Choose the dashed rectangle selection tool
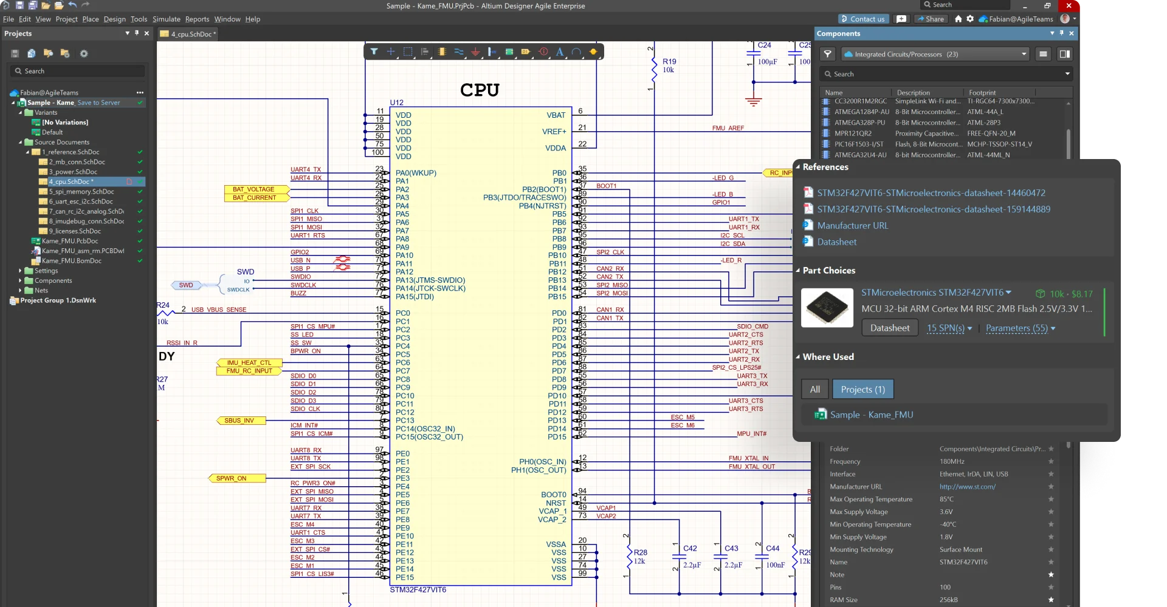The width and height of the screenshot is (1167, 607). coord(408,52)
